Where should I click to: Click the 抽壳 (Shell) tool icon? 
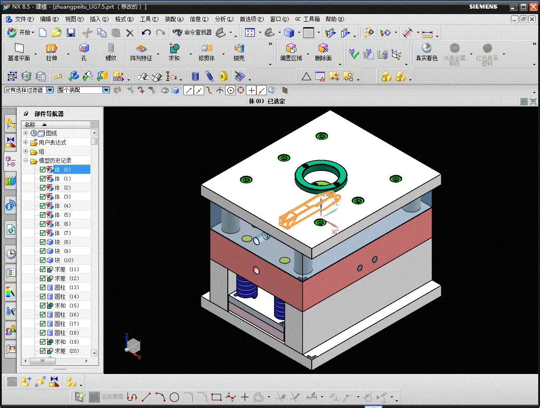pyautogui.click(x=239, y=52)
